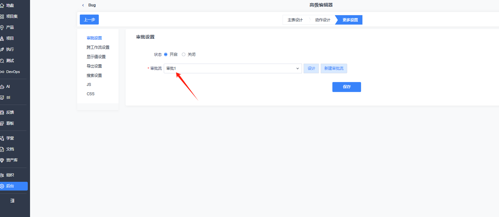The height and width of the screenshot is (217, 499).
Task: Select the 开启 status radio button
Action: pyautogui.click(x=166, y=55)
